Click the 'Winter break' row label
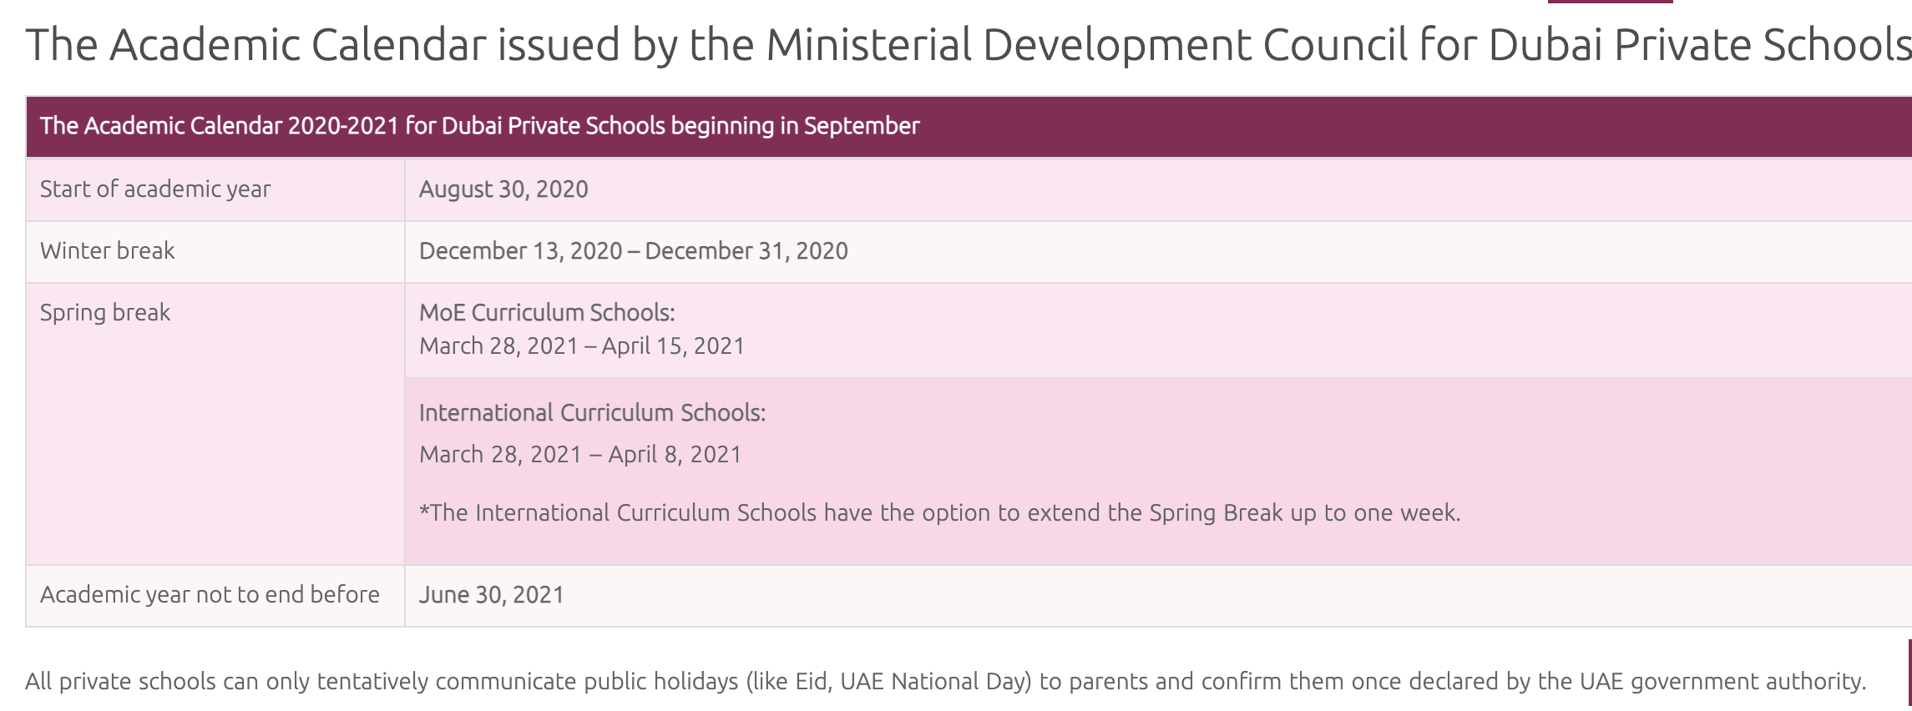 click(108, 250)
